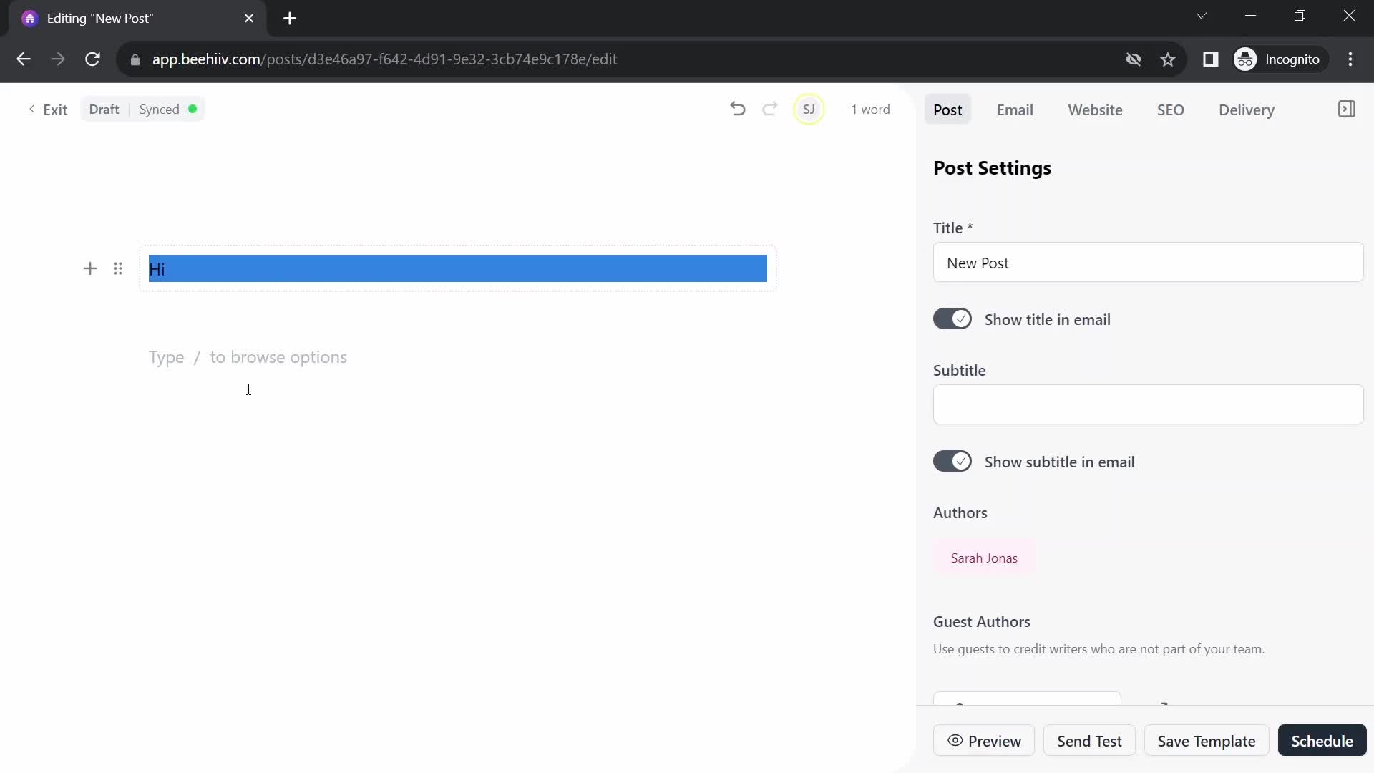Screen dimensions: 1374x773
Task: Switch to the SEO tab
Action: [1170, 110]
